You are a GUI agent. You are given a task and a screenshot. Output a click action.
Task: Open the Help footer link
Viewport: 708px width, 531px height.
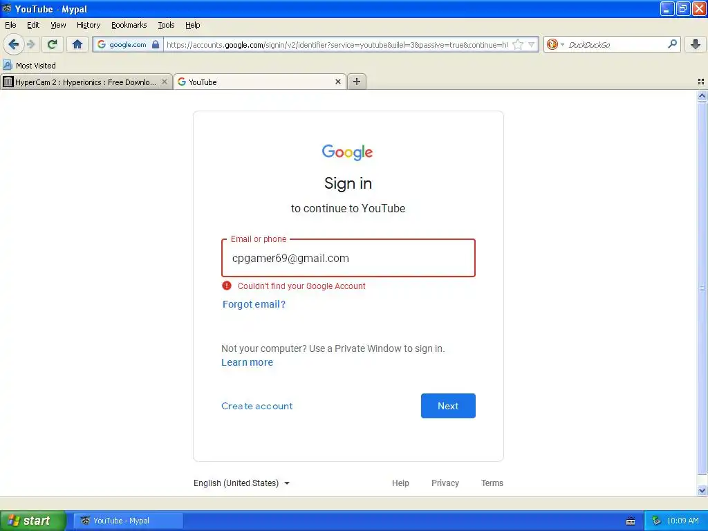pos(400,483)
